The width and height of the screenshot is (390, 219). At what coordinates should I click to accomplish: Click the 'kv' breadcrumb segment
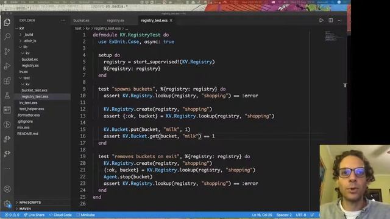point(88,29)
